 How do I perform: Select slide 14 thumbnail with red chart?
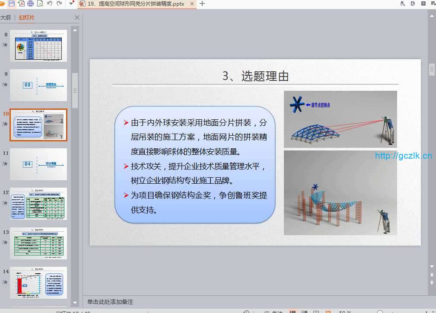[38, 283]
